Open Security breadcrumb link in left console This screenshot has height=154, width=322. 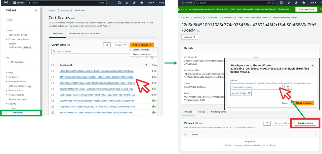pyautogui.click(x=65, y=11)
